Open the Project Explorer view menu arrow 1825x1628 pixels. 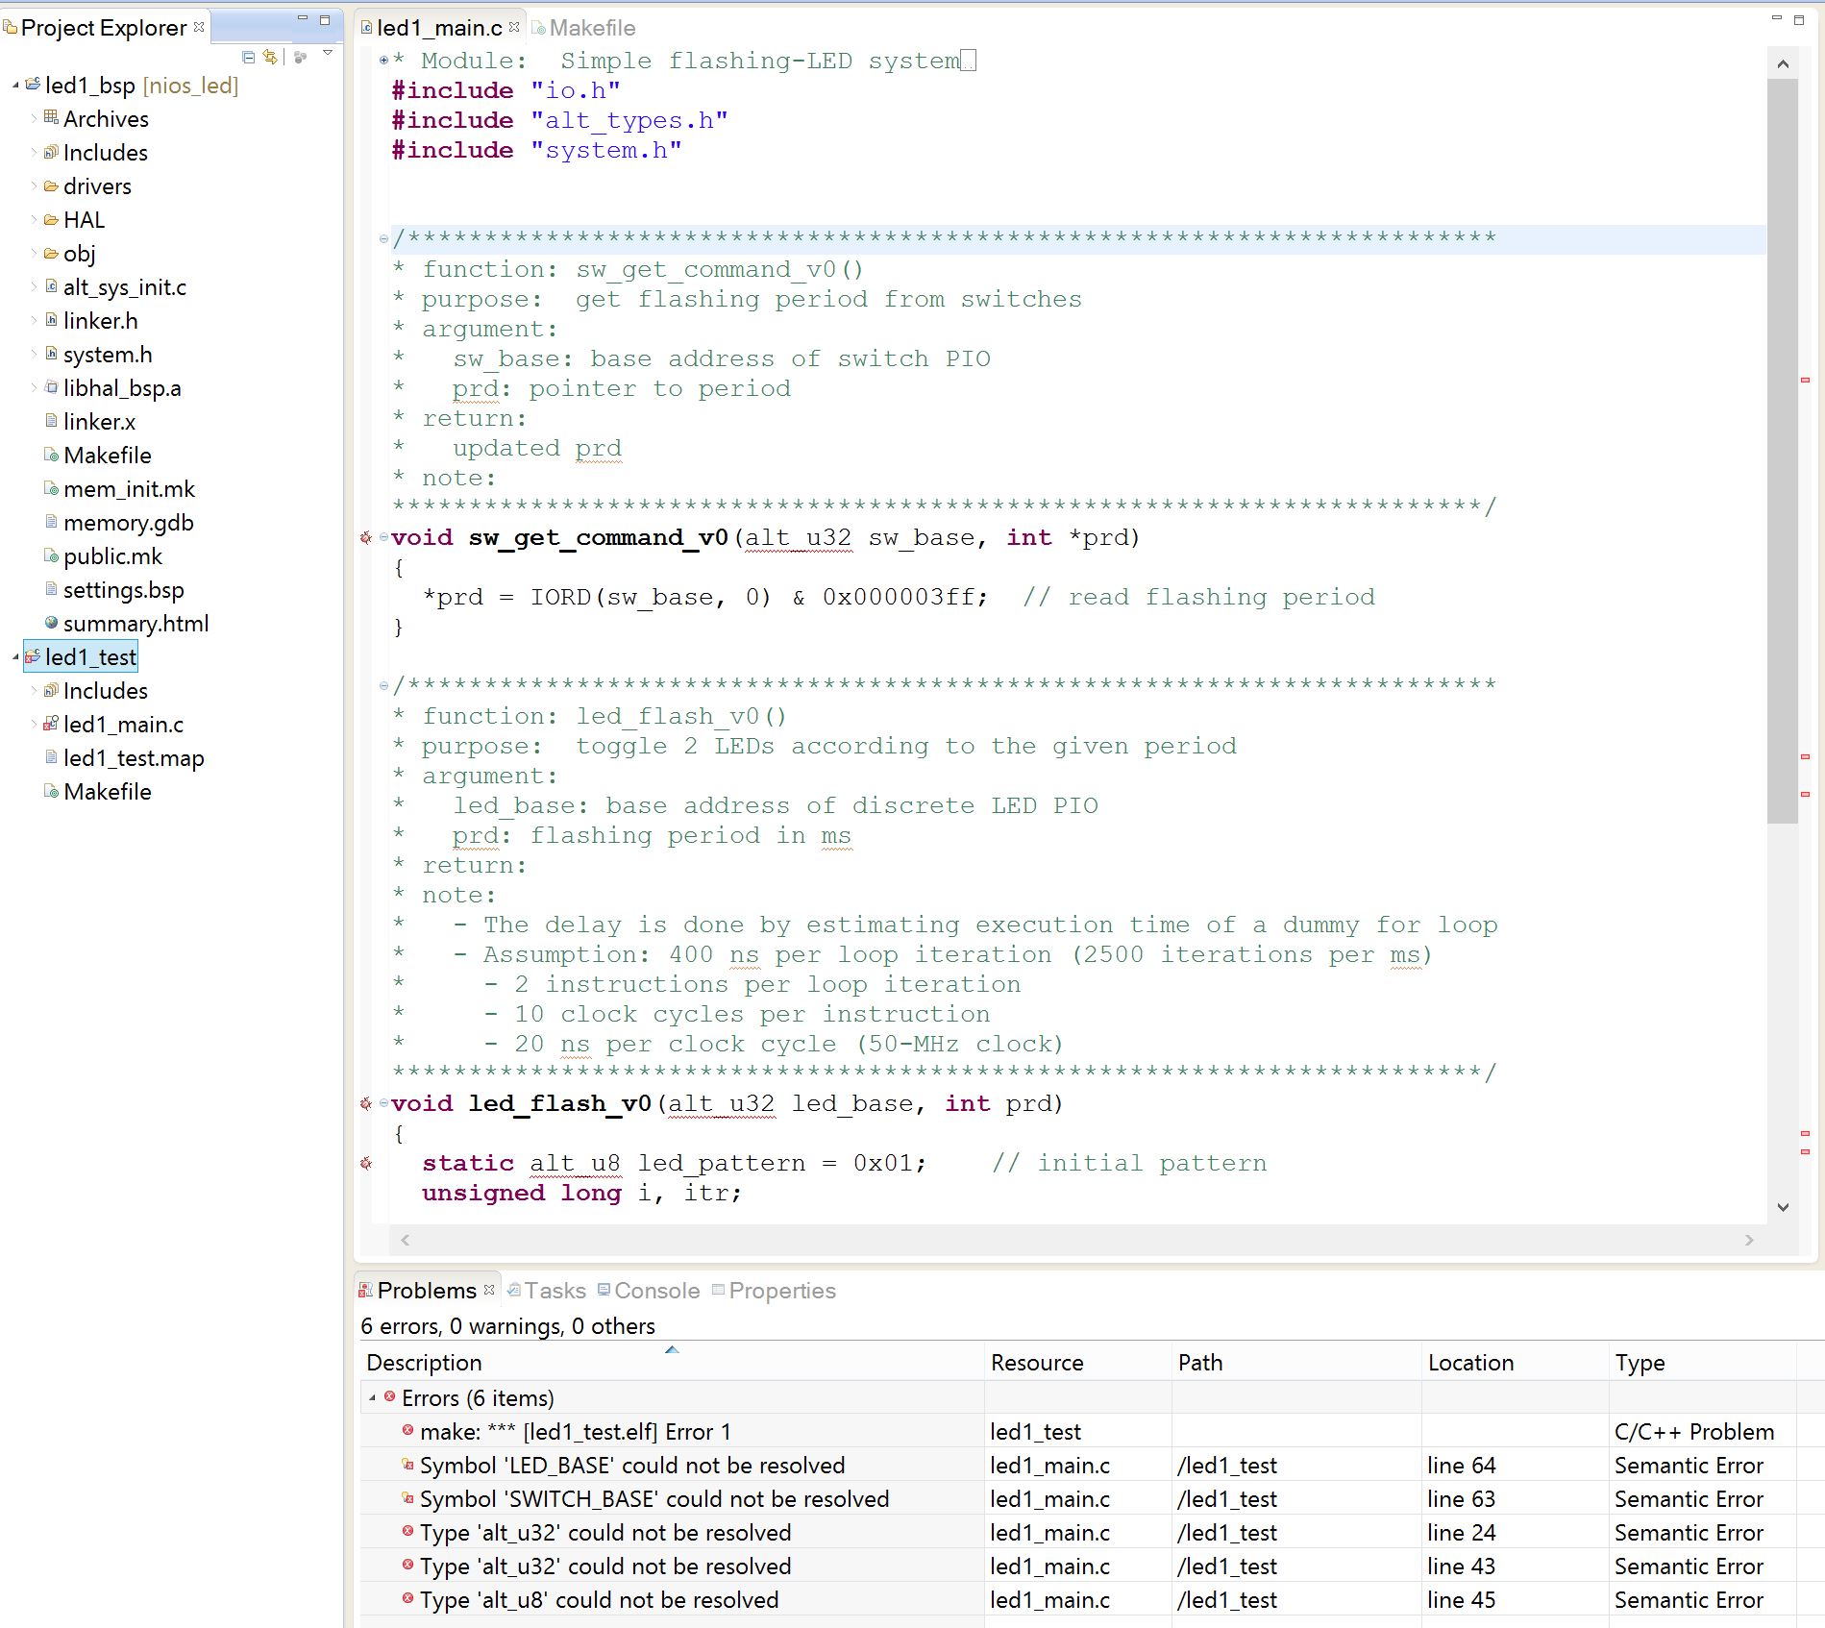pyautogui.click(x=328, y=54)
